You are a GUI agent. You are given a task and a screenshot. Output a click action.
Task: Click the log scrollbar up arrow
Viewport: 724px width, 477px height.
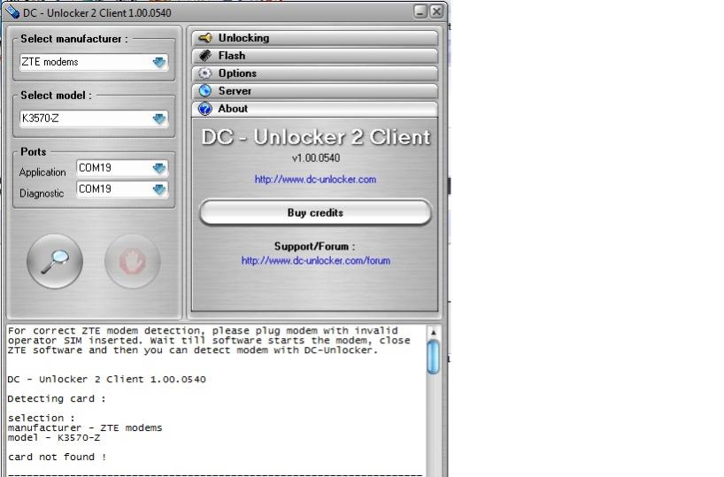point(434,333)
